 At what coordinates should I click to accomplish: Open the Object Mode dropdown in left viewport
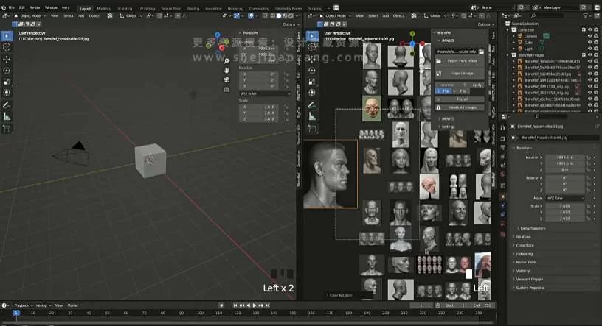pos(32,15)
